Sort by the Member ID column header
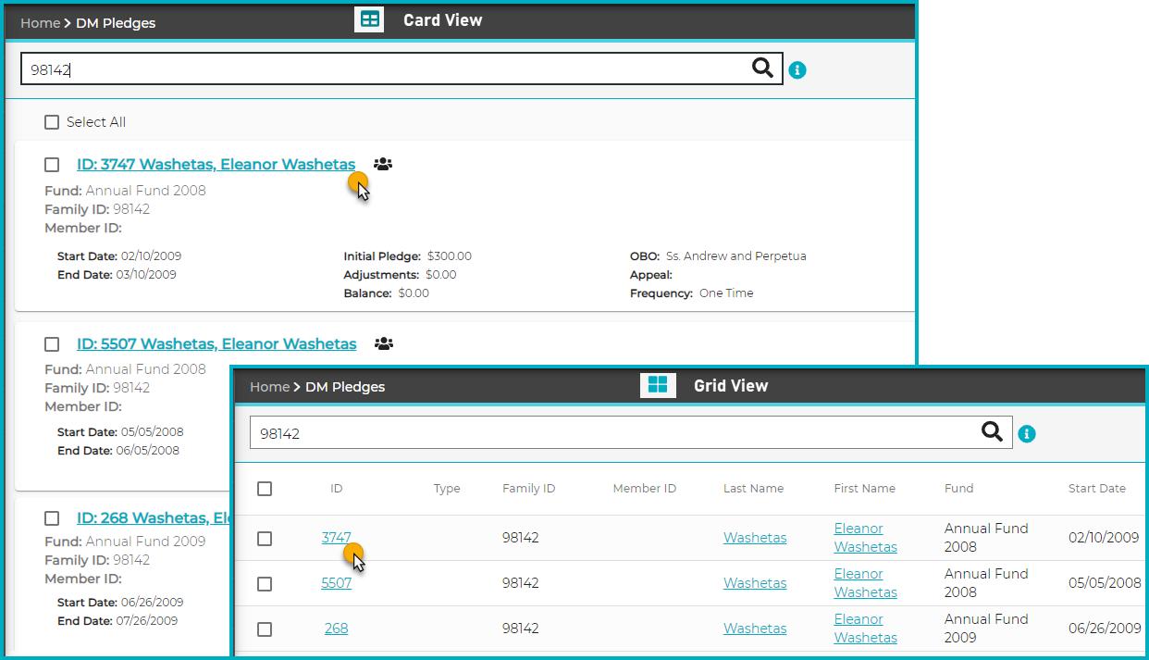Image resolution: width=1149 pixels, height=660 pixels. [644, 489]
